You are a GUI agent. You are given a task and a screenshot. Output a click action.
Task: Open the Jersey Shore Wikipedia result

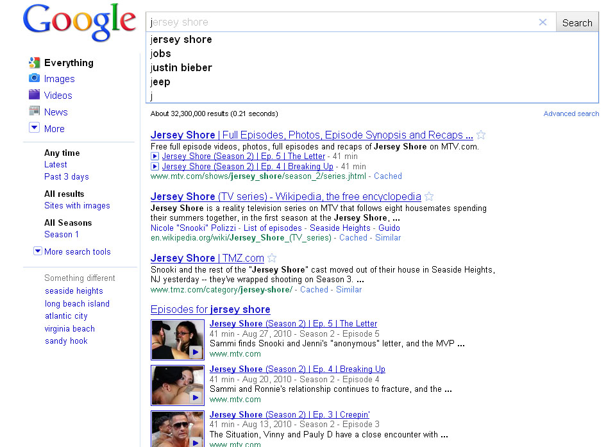coord(285,197)
